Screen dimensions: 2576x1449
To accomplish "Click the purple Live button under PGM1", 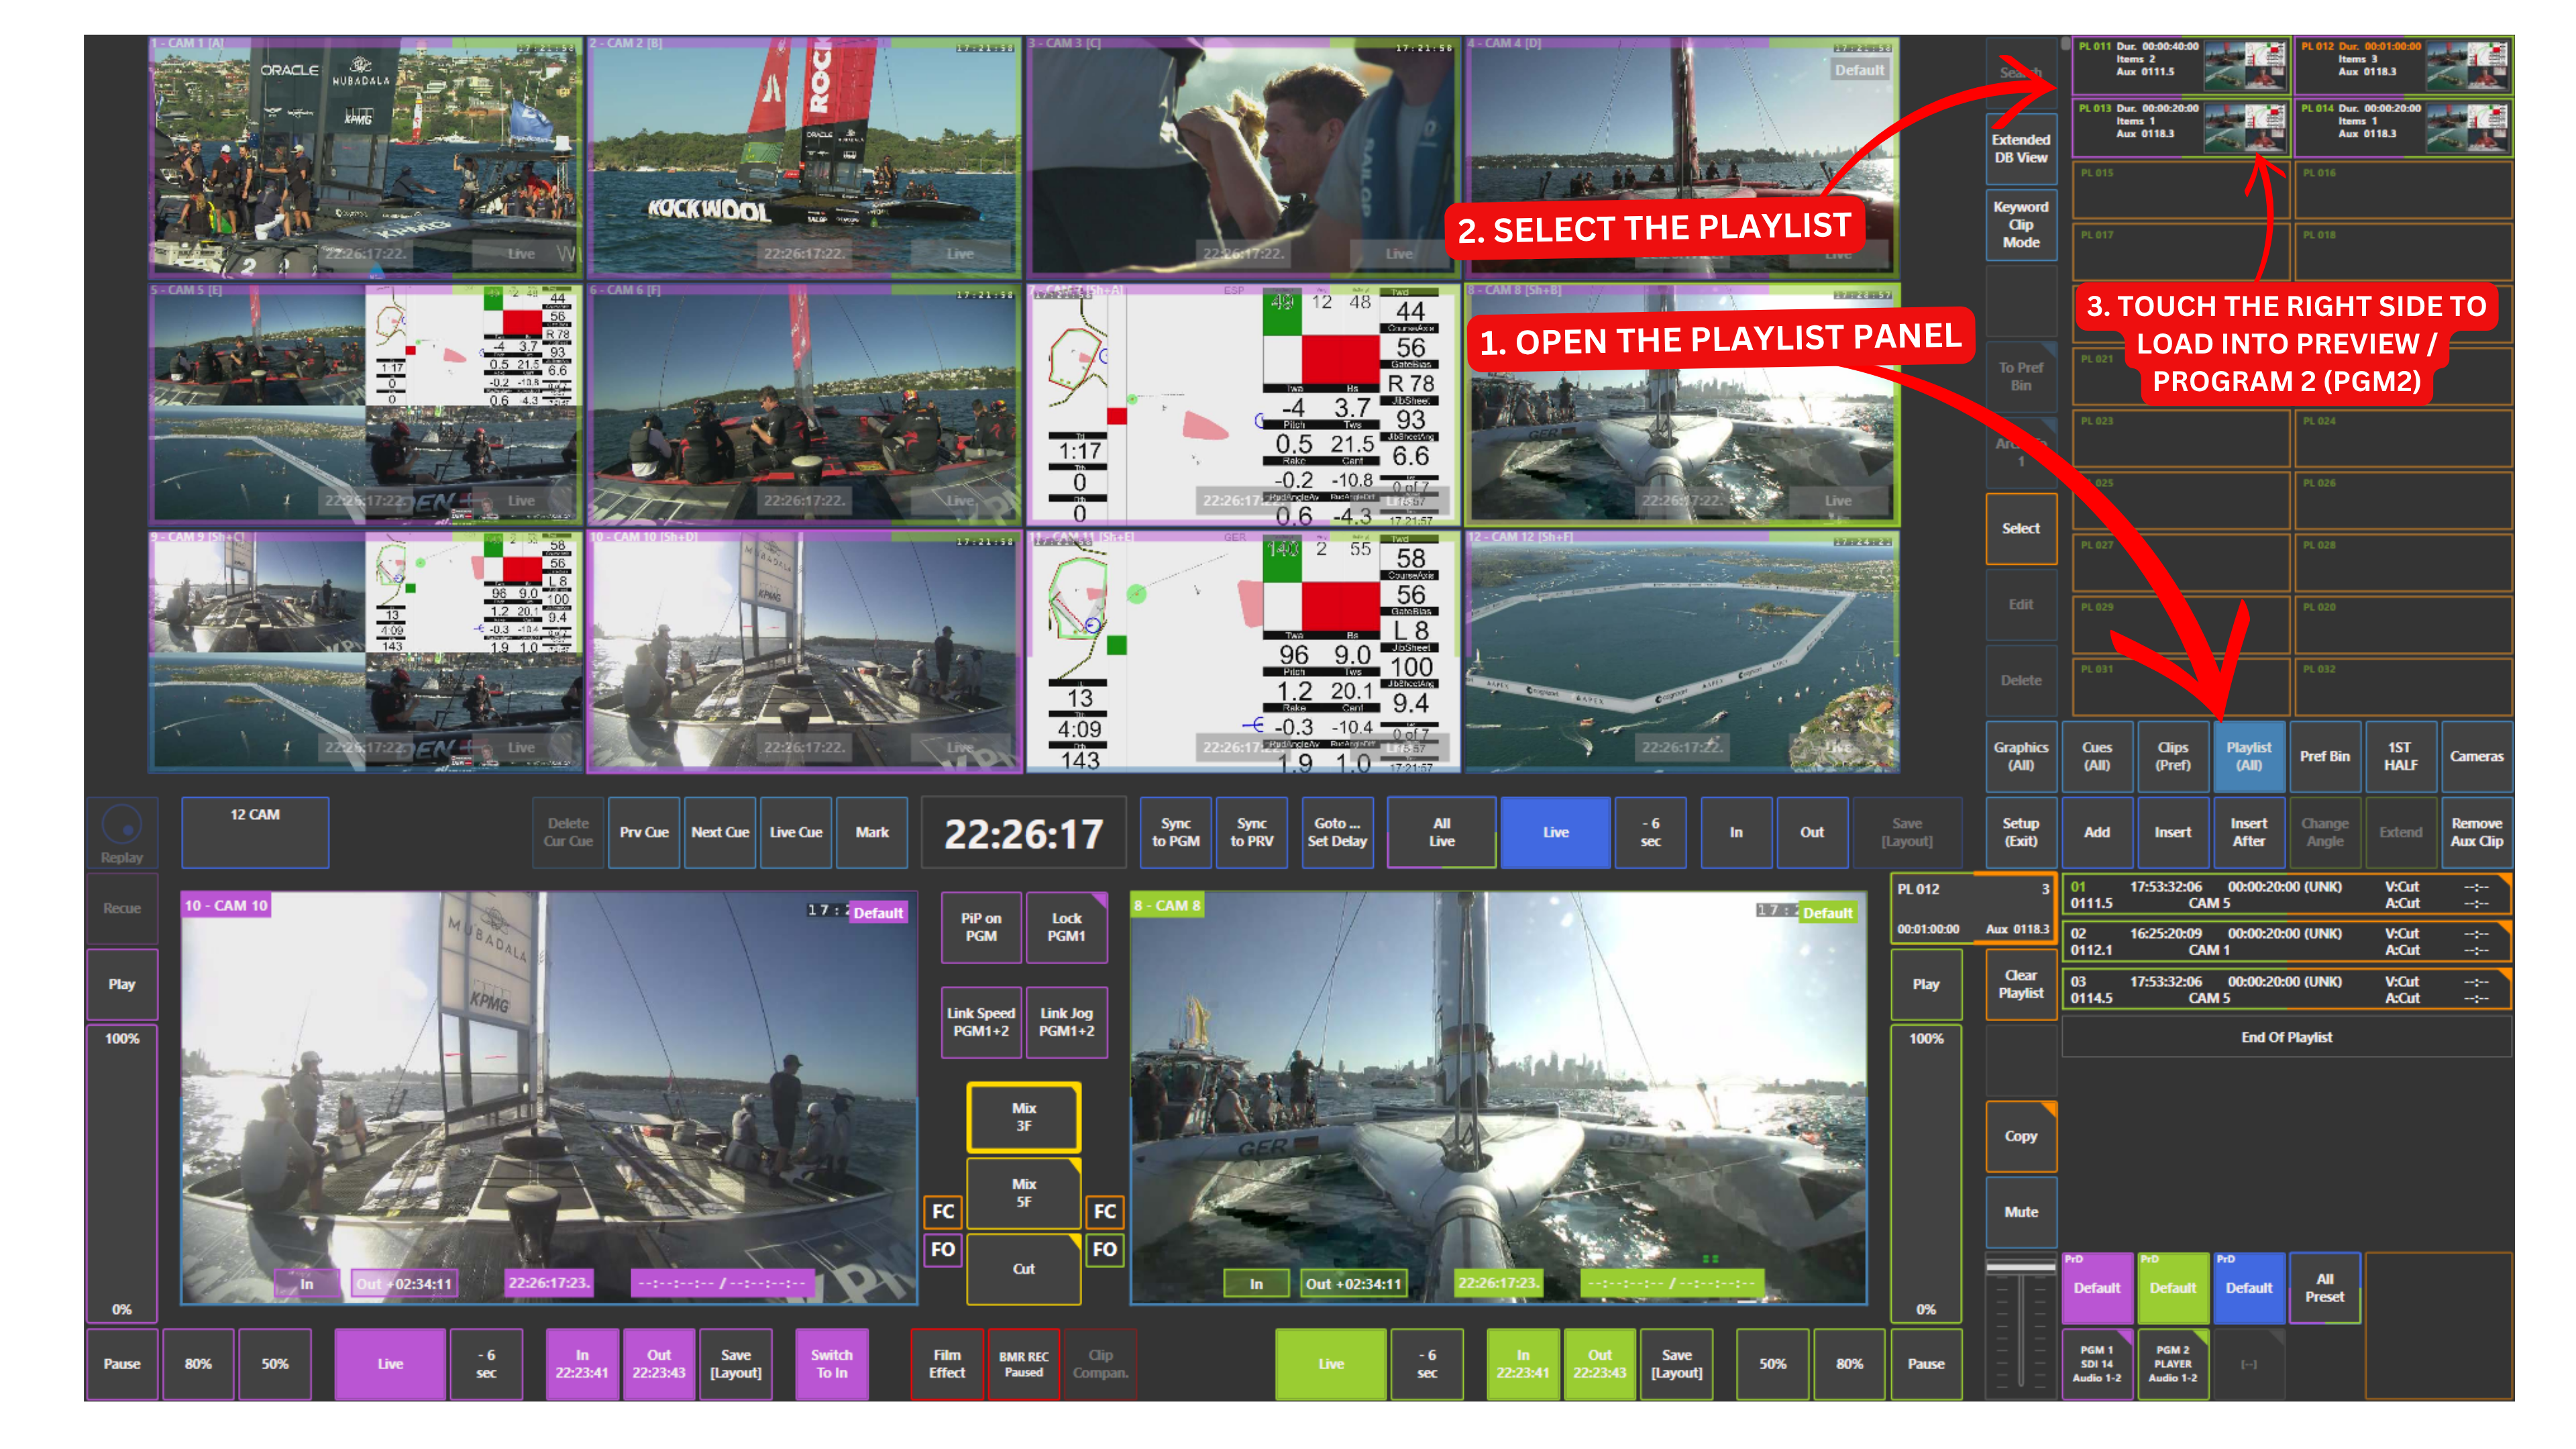I will click(390, 1364).
